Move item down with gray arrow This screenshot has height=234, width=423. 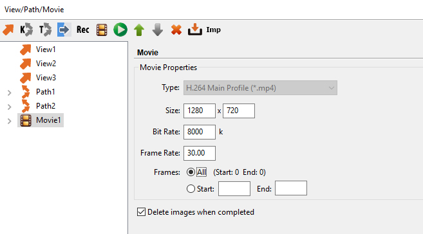pyautogui.click(x=158, y=30)
